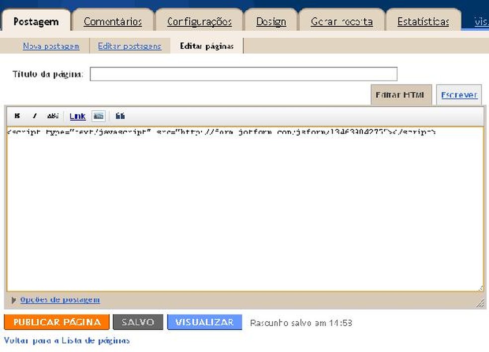Insert a blockquote with the quote icon
489x352 pixels.
120,116
